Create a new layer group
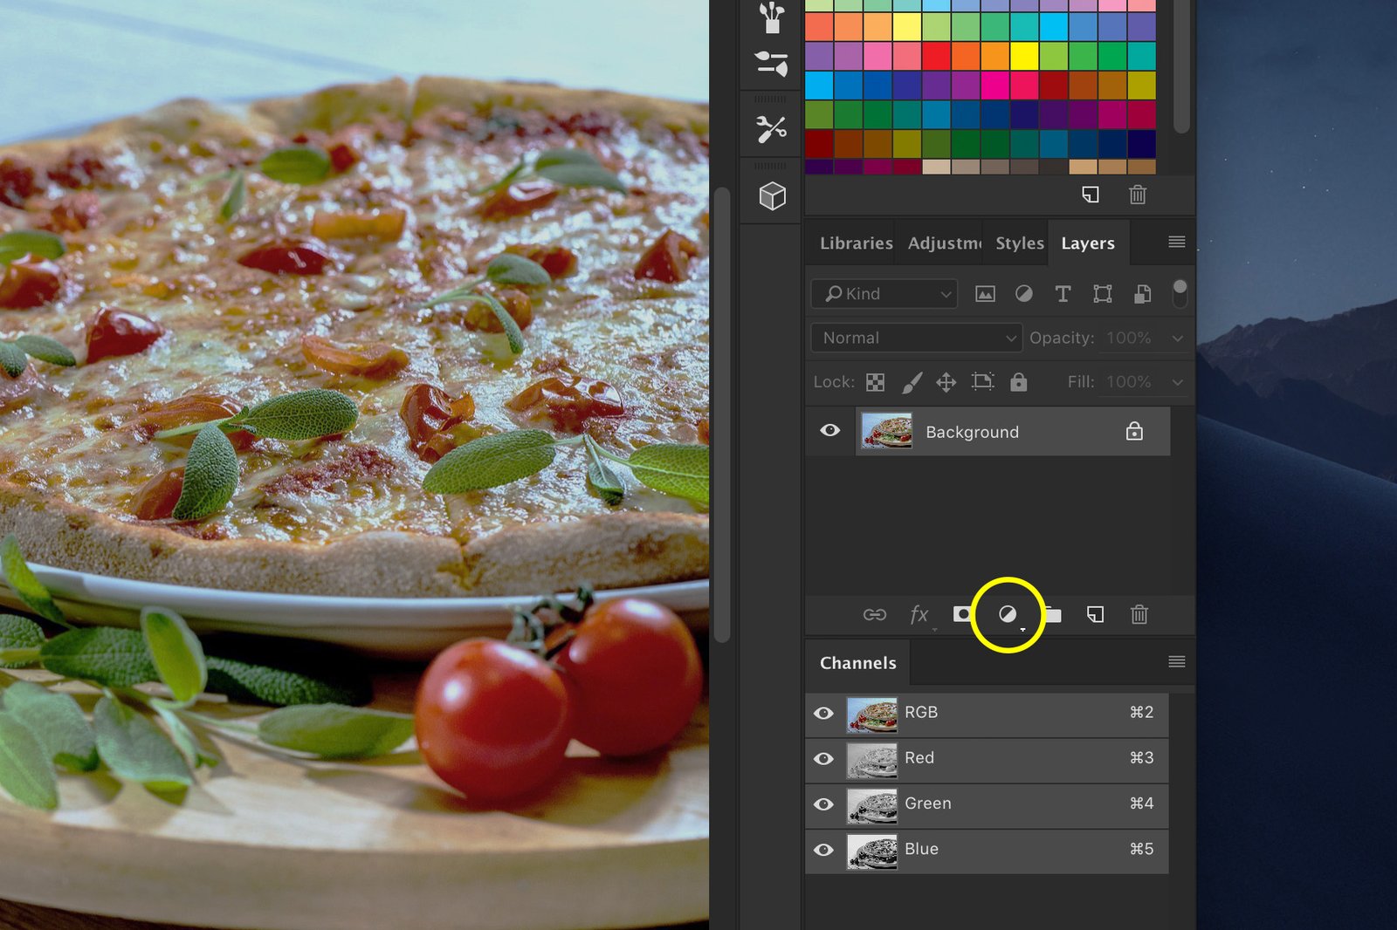Screen dimensions: 1397x930 1052,615
